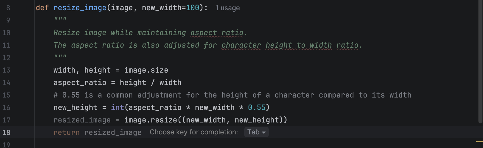Click the def keyword on line 8
483x148 pixels.
[42, 8]
